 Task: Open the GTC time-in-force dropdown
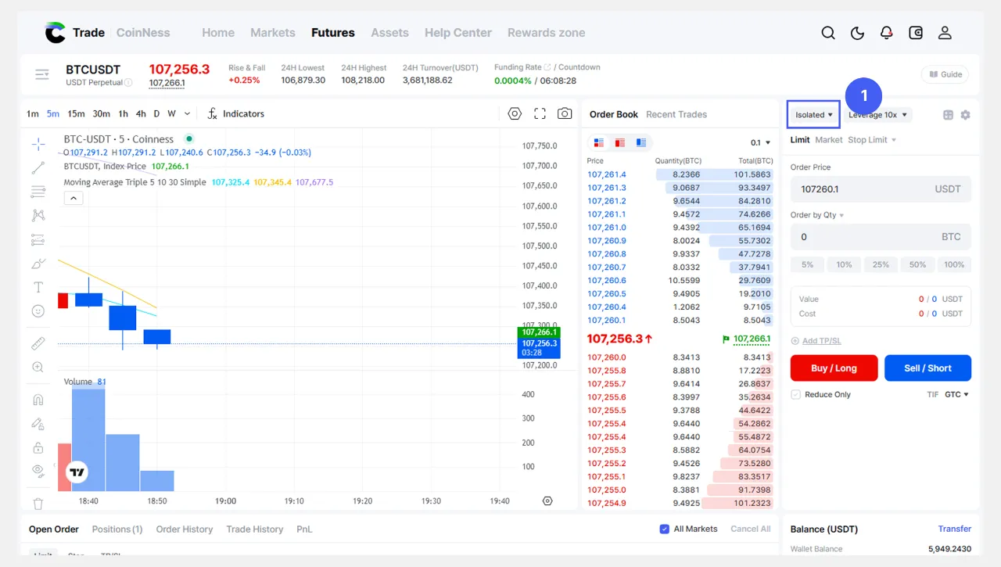[x=956, y=395]
